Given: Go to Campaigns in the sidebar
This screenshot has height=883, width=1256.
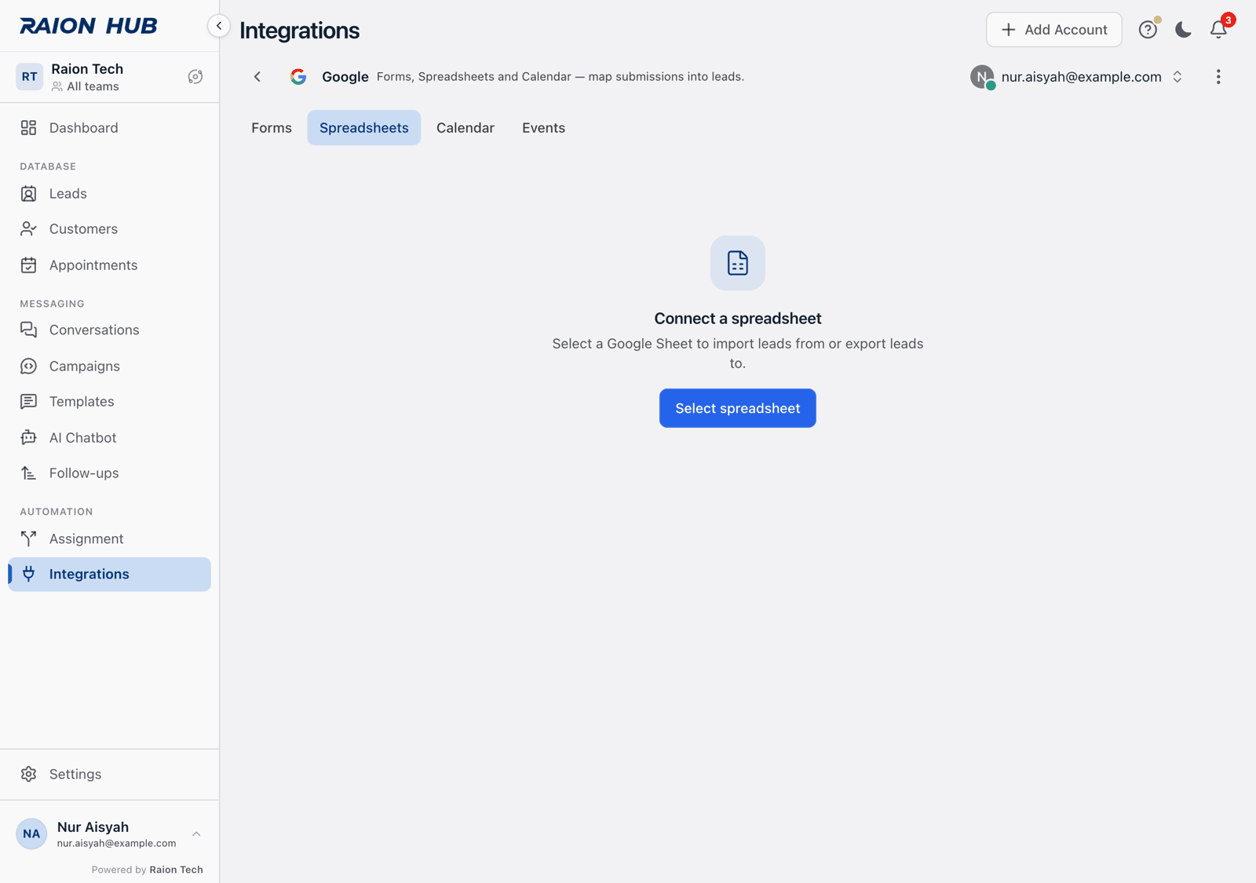Looking at the screenshot, I should [x=109, y=367].
